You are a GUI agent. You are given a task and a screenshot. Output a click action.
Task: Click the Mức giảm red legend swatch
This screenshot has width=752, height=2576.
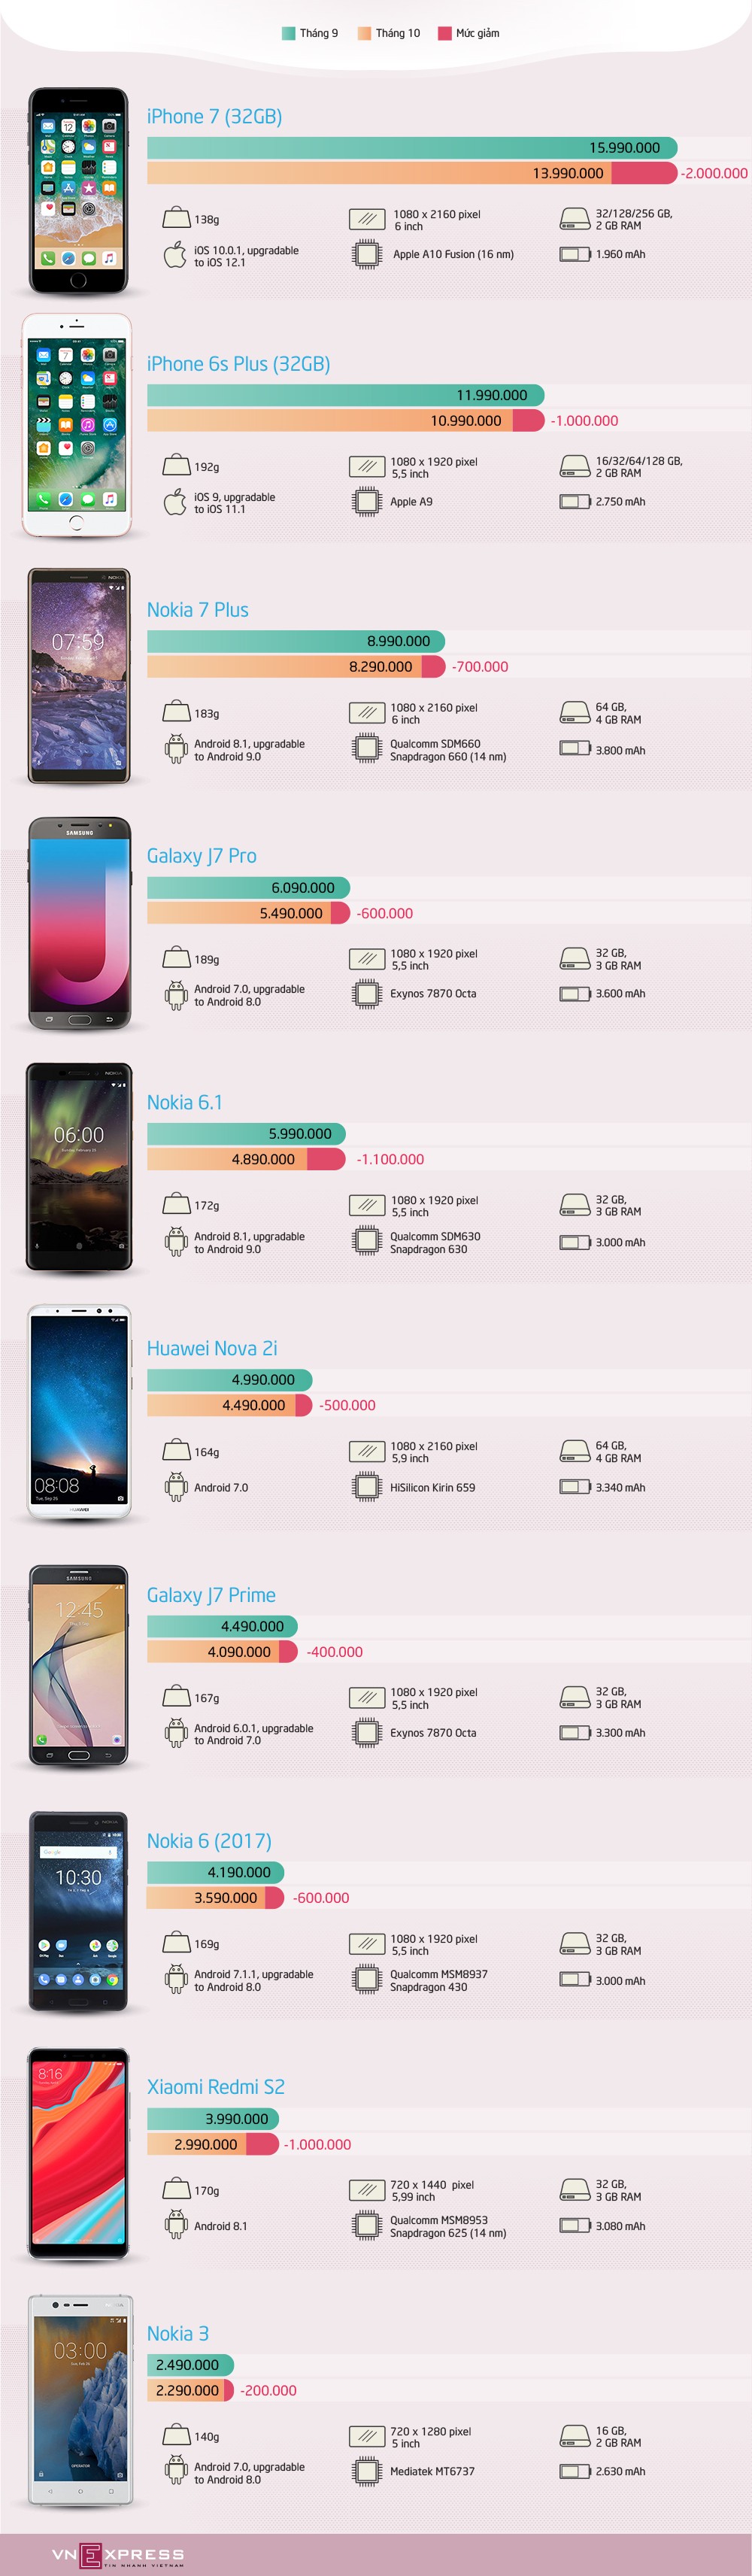click(445, 33)
